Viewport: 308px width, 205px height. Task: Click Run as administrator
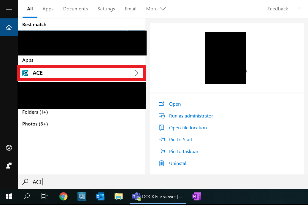pos(191,116)
